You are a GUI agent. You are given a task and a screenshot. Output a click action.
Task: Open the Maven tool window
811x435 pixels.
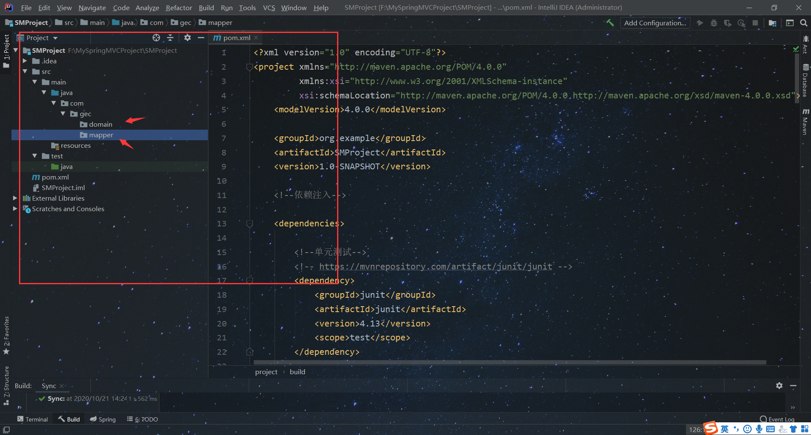tap(806, 122)
